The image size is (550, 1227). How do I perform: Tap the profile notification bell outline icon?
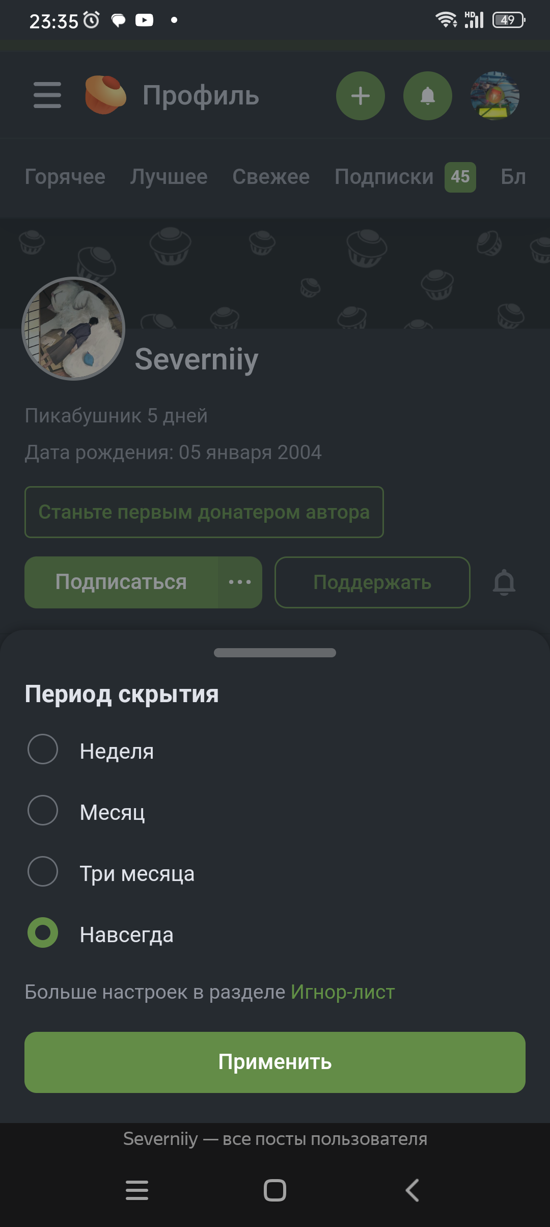(x=504, y=582)
